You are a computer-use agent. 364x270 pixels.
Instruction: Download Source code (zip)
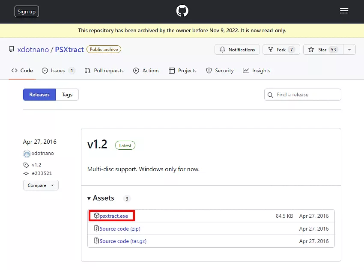coord(120,228)
